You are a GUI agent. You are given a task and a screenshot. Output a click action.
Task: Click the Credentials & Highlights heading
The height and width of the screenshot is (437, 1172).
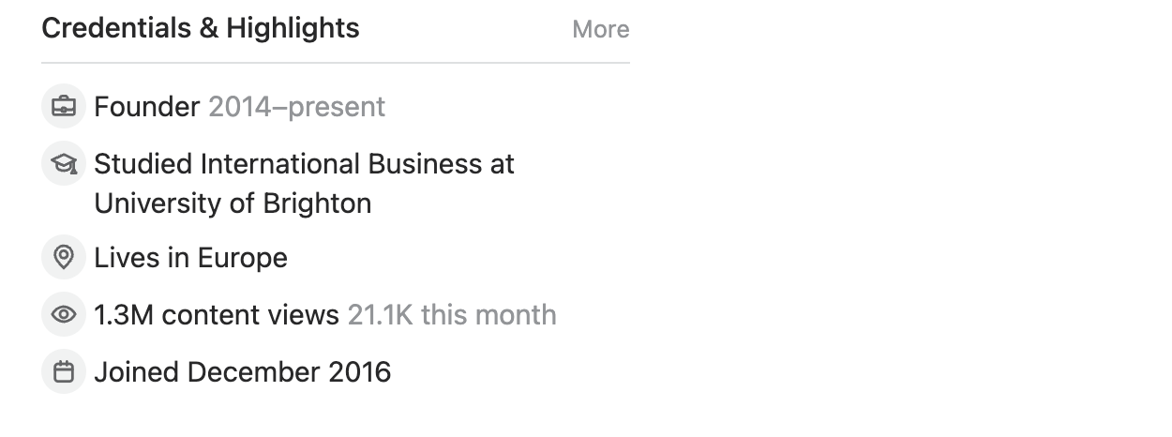200,28
